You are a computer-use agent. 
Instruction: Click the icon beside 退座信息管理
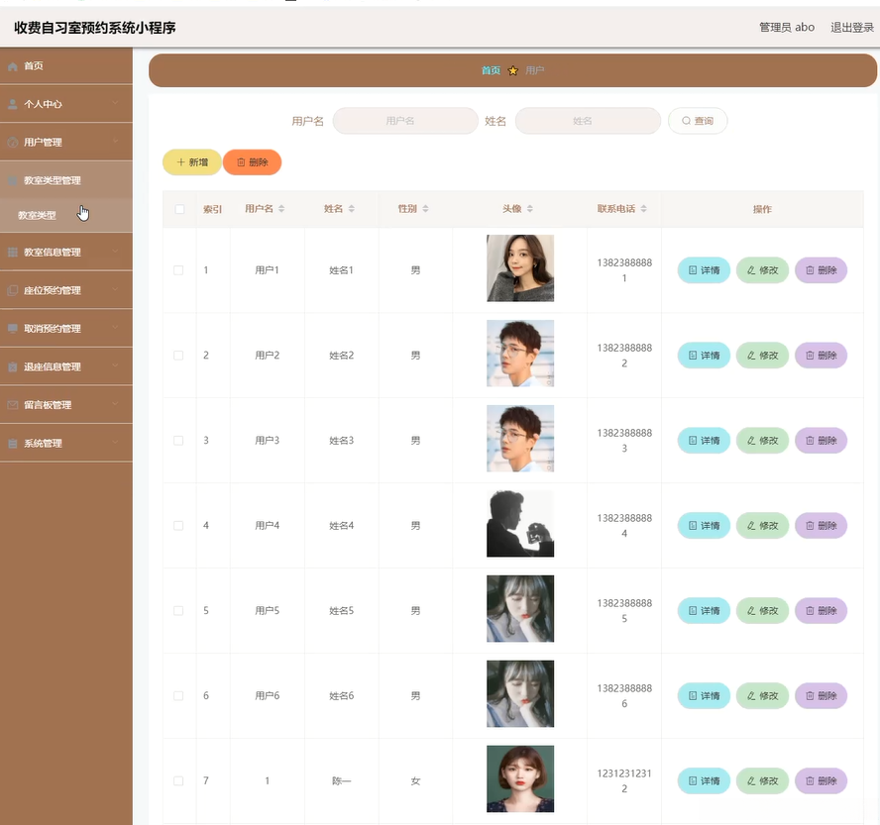tap(12, 366)
